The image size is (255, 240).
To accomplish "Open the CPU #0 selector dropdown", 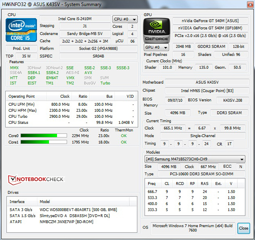I will tap(125, 19).
